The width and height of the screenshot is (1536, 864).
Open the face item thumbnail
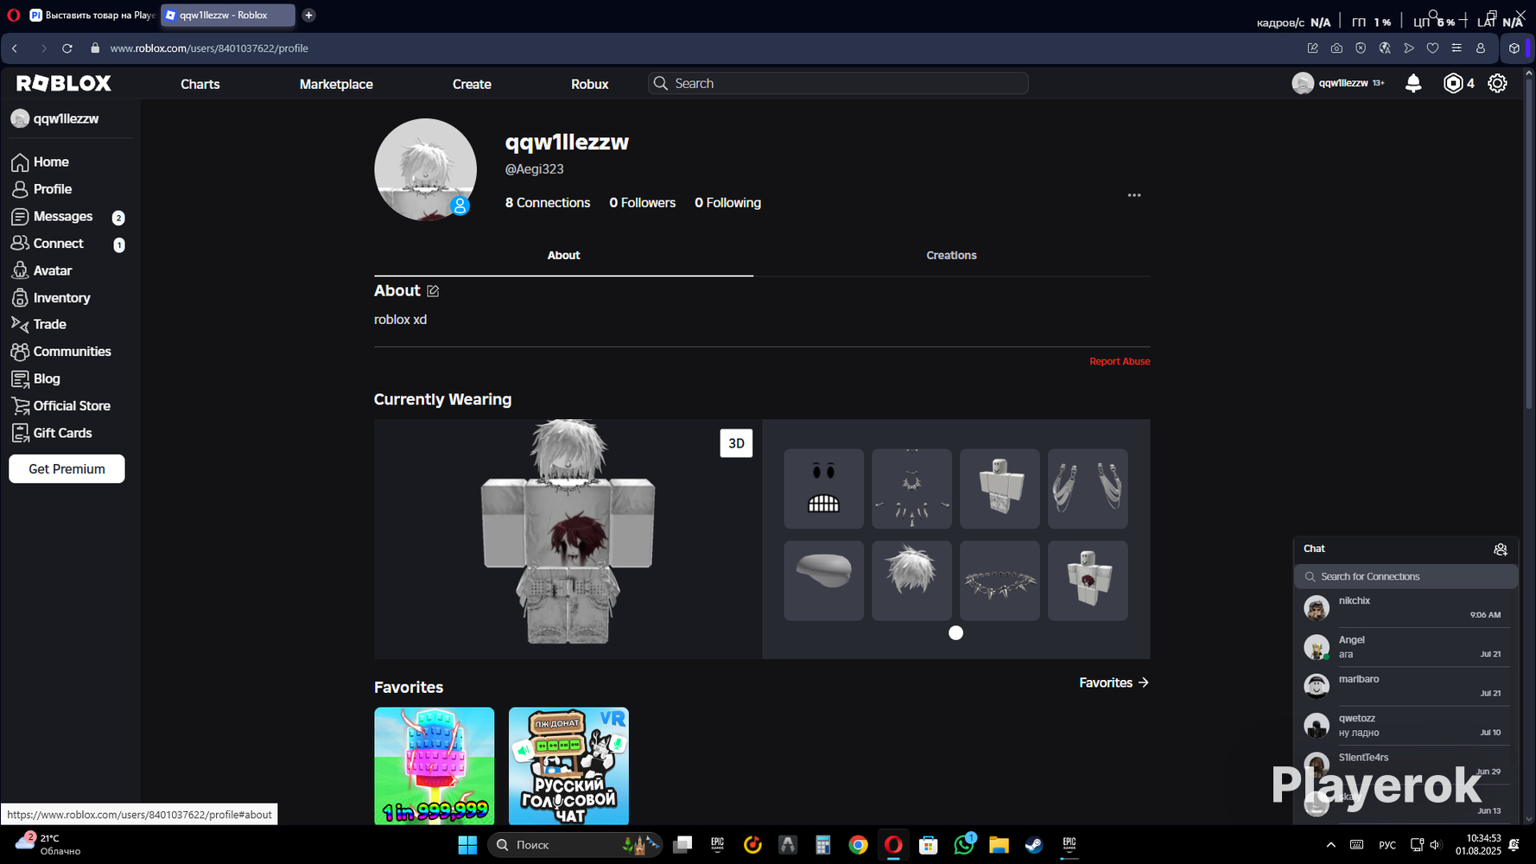coord(823,488)
